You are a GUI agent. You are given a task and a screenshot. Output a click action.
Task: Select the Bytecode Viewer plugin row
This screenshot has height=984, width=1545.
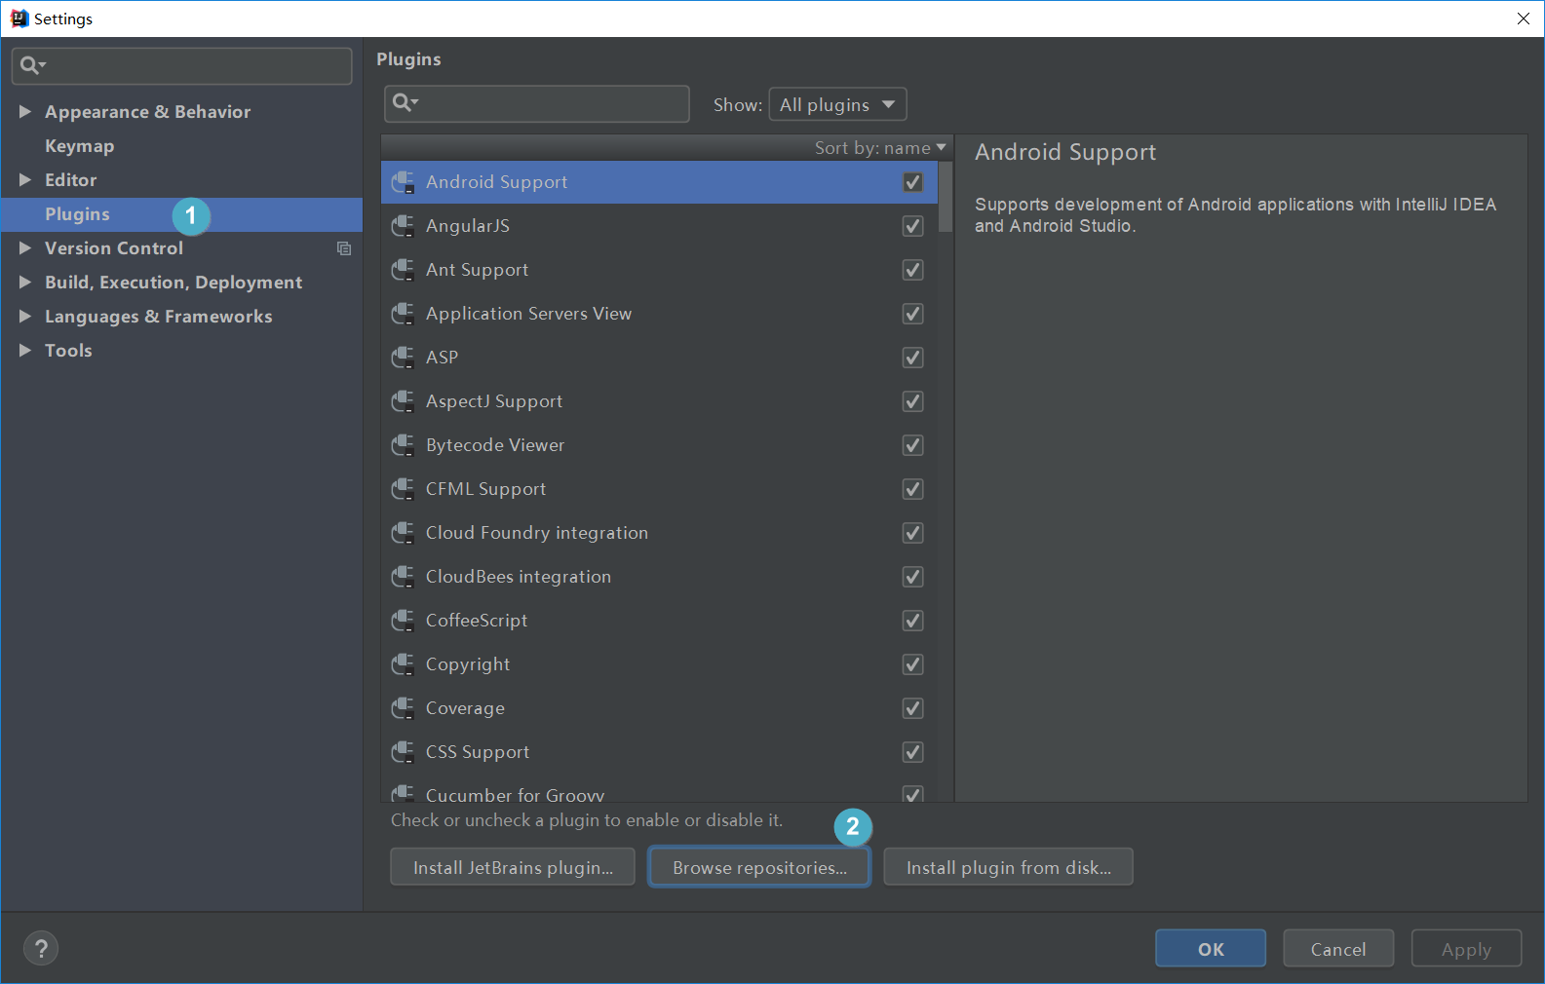(659, 445)
